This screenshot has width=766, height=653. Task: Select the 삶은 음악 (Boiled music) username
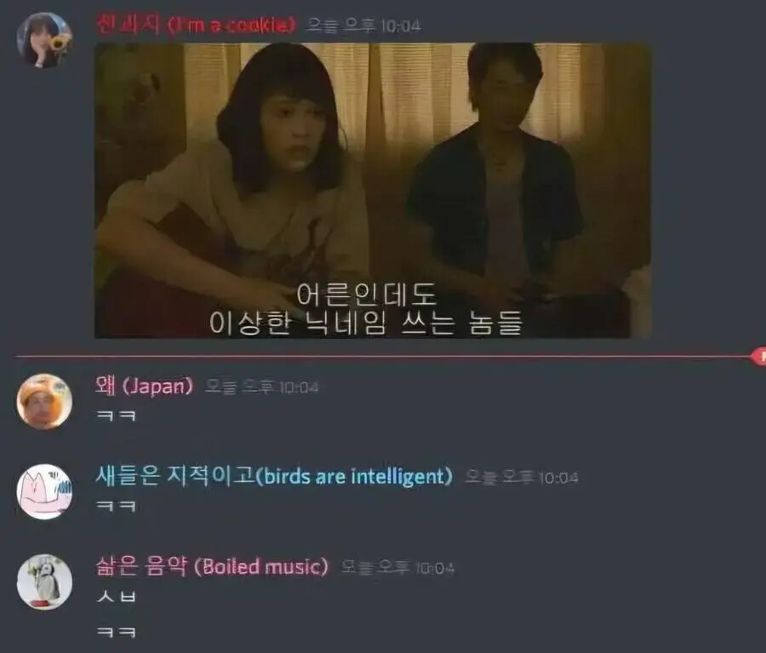(212, 566)
